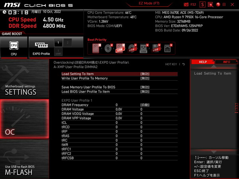Click the tRFC2 value field

click(141, 154)
